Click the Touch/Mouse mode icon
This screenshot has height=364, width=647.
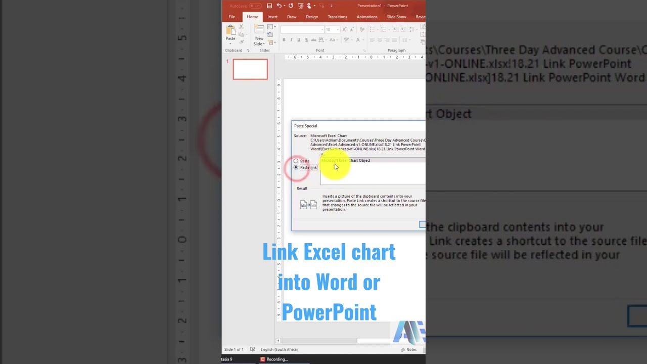click(x=309, y=6)
